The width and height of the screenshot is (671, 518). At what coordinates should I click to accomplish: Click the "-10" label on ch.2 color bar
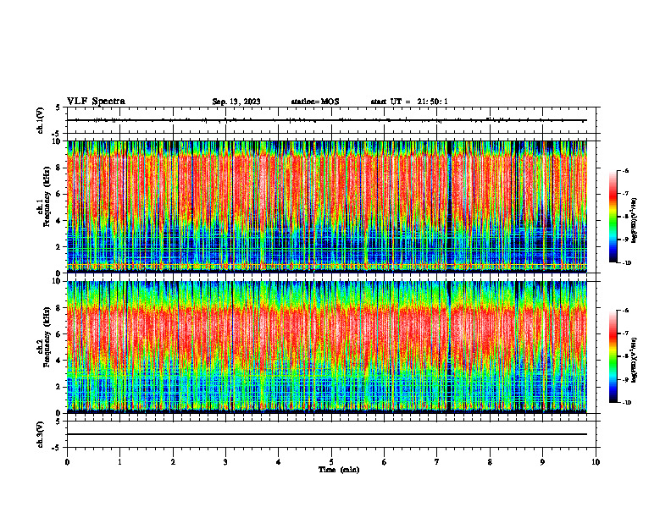pos(627,403)
